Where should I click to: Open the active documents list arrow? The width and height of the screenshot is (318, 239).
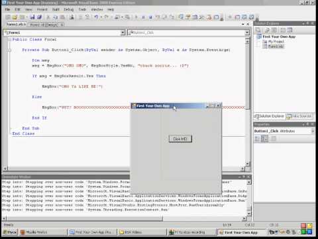click(243, 24)
